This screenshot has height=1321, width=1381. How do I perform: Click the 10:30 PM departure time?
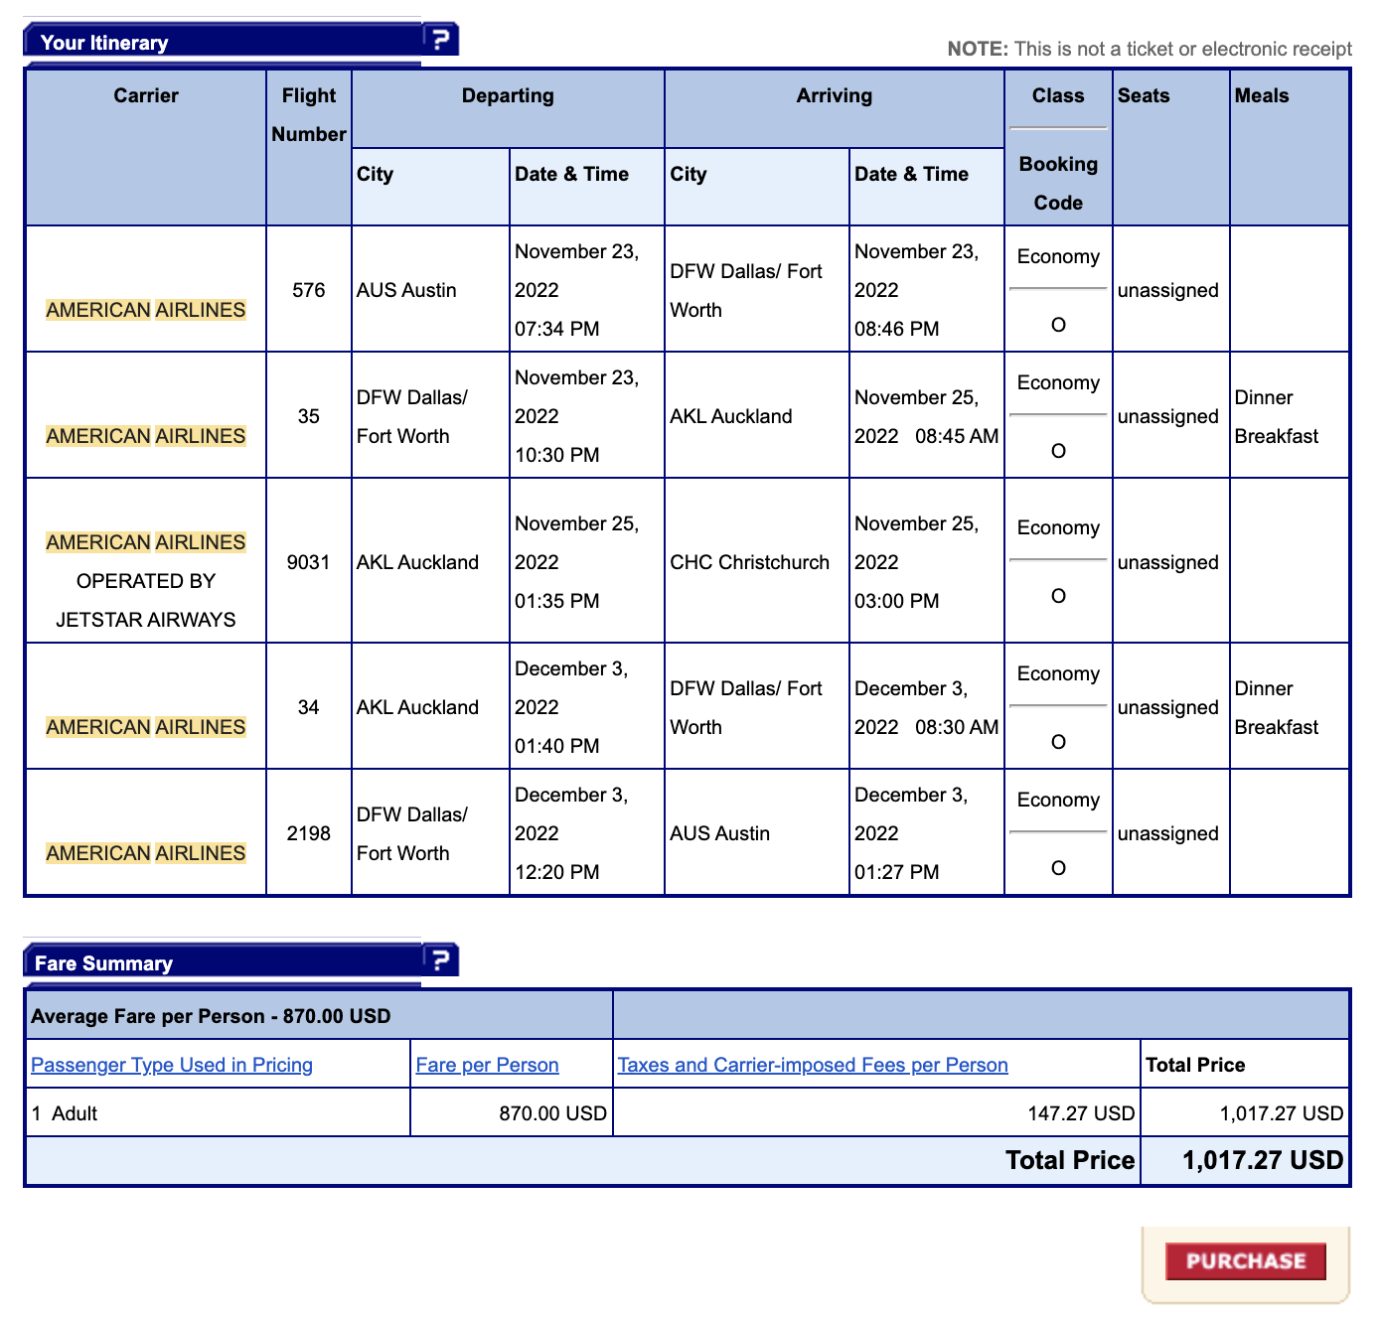[x=557, y=455]
